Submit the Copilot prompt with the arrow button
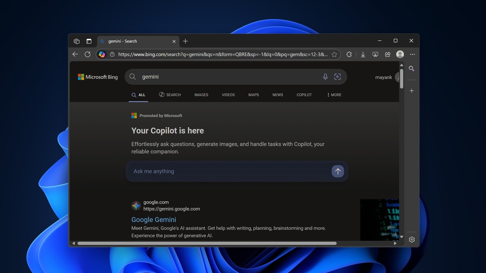 point(338,171)
